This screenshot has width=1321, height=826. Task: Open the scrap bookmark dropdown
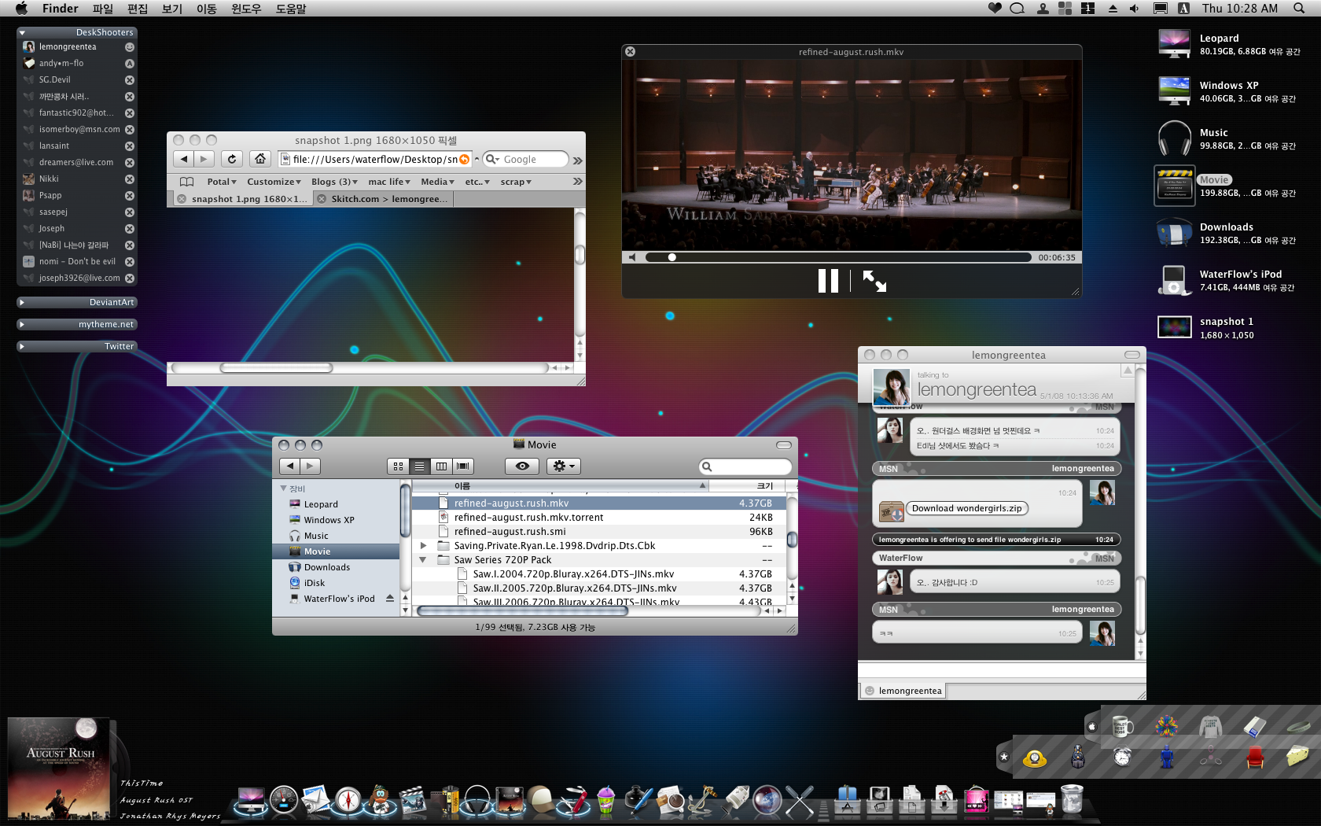[x=516, y=182]
